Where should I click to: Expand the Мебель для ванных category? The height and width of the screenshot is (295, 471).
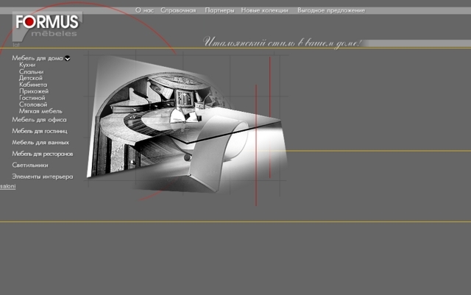click(x=40, y=142)
